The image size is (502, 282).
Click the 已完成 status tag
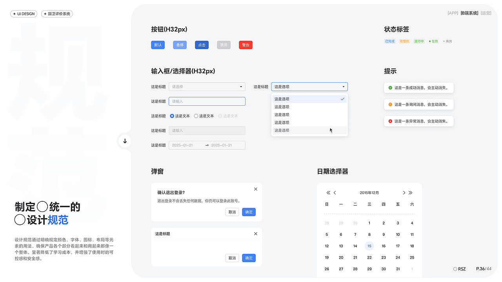[390, 41]
